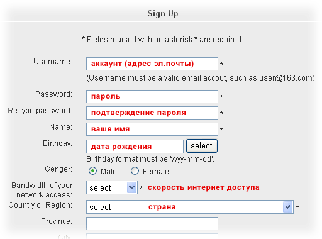
Task: Click the Username field label
Action: [x=53, y=62]
